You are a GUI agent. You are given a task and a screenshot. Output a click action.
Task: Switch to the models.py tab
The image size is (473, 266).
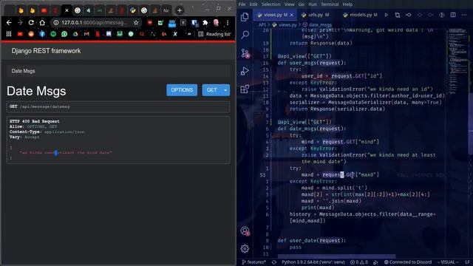pos(361,15)
